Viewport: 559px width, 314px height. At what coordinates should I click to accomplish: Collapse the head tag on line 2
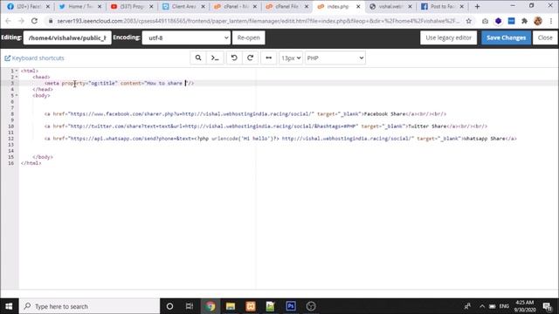[x=17, y=77]
